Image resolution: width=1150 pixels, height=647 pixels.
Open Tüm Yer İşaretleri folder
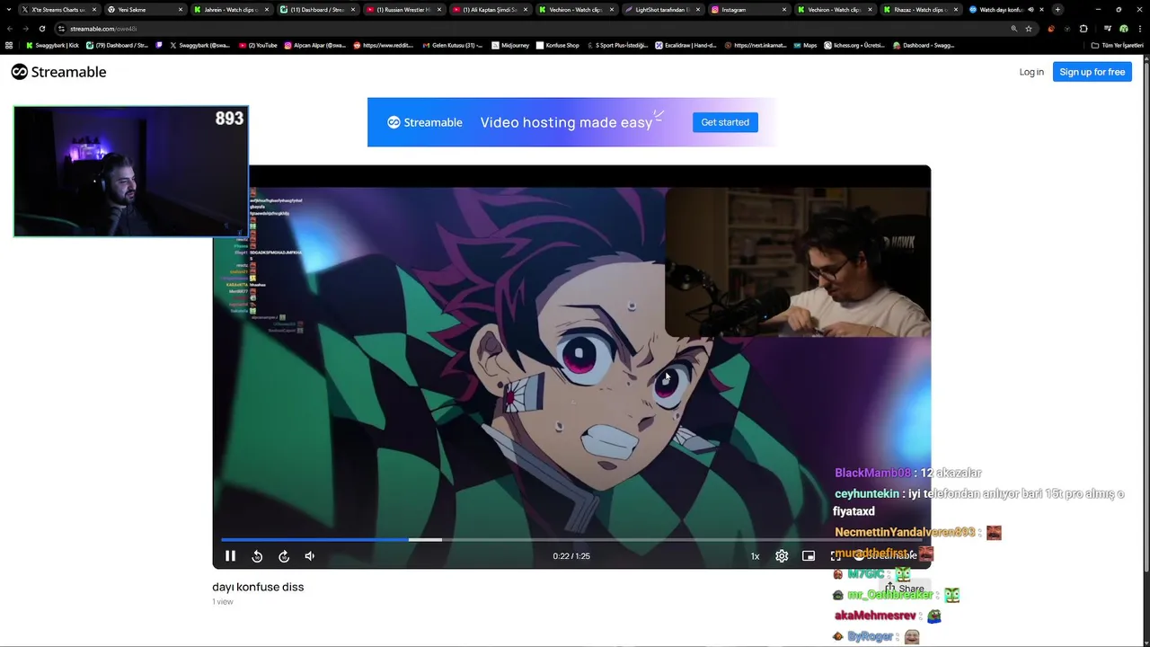coord(1118,45)
